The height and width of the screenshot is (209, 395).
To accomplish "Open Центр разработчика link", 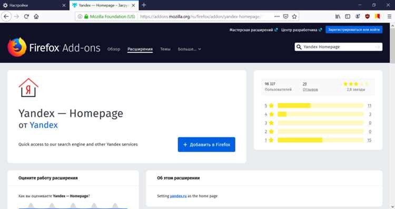I will [302, 29].
